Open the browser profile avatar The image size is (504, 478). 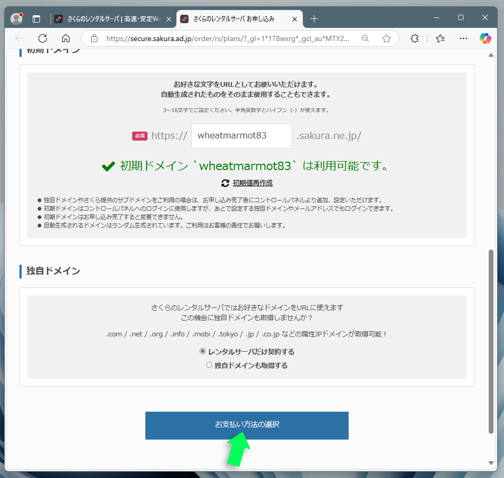coord(16,18)
